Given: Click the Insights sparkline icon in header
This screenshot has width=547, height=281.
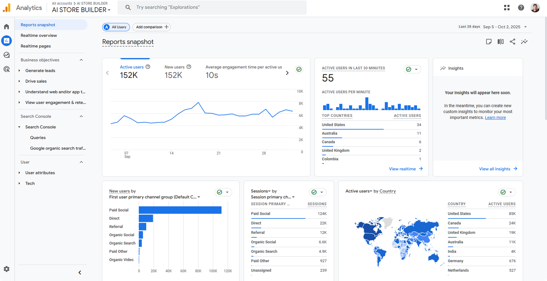Looking at the screenshot, I should 524,42.
